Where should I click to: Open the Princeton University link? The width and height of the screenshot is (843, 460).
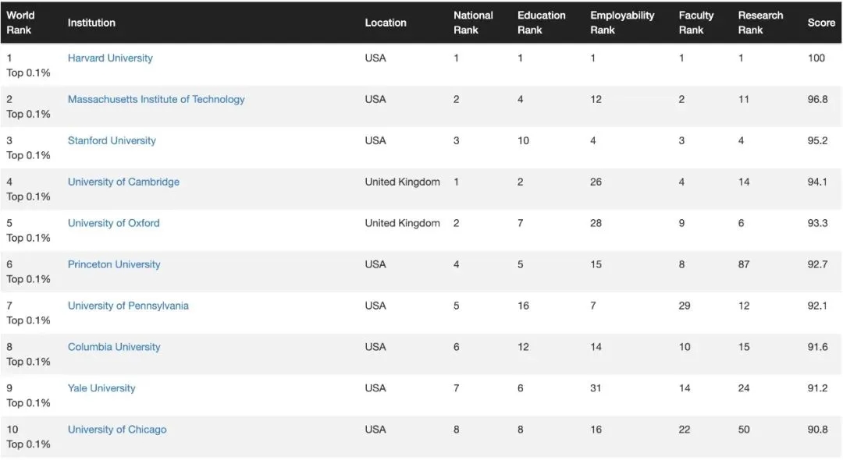click(114, 264)
